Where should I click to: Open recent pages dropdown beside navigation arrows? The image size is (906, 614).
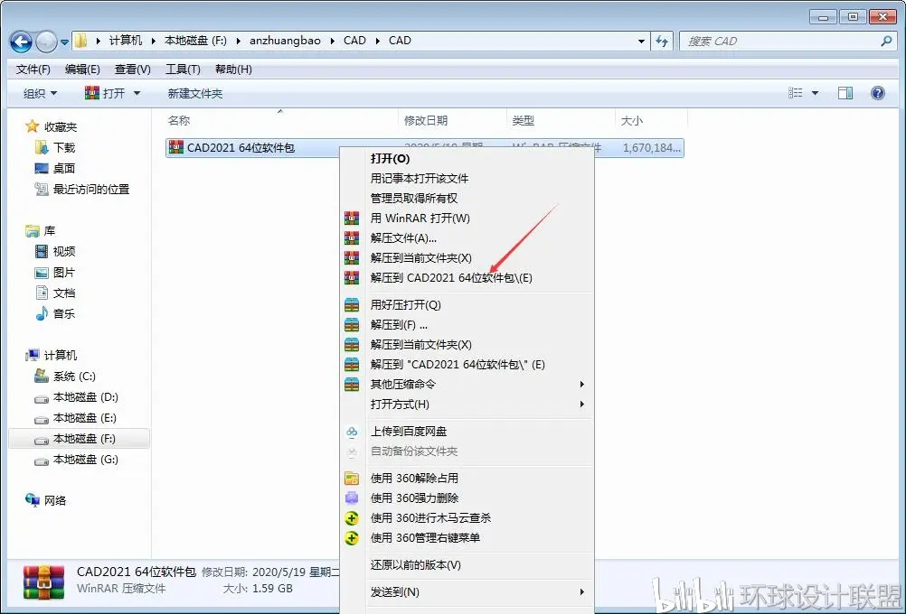pyautogui.click(x=64, y=42)
